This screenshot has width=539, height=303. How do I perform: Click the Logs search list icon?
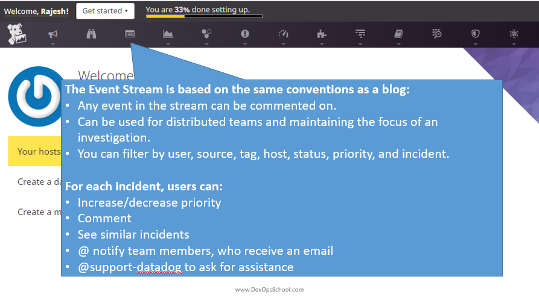[x=437, y=34]
